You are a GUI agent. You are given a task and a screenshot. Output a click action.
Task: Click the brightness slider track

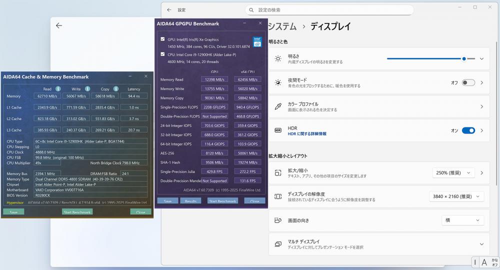(x=425, y=58)
